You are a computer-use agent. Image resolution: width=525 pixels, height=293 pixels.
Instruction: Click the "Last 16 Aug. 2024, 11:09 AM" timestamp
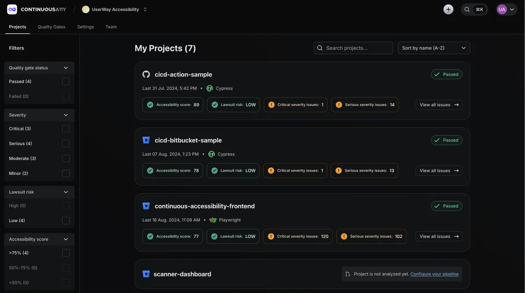click(171, 220)
